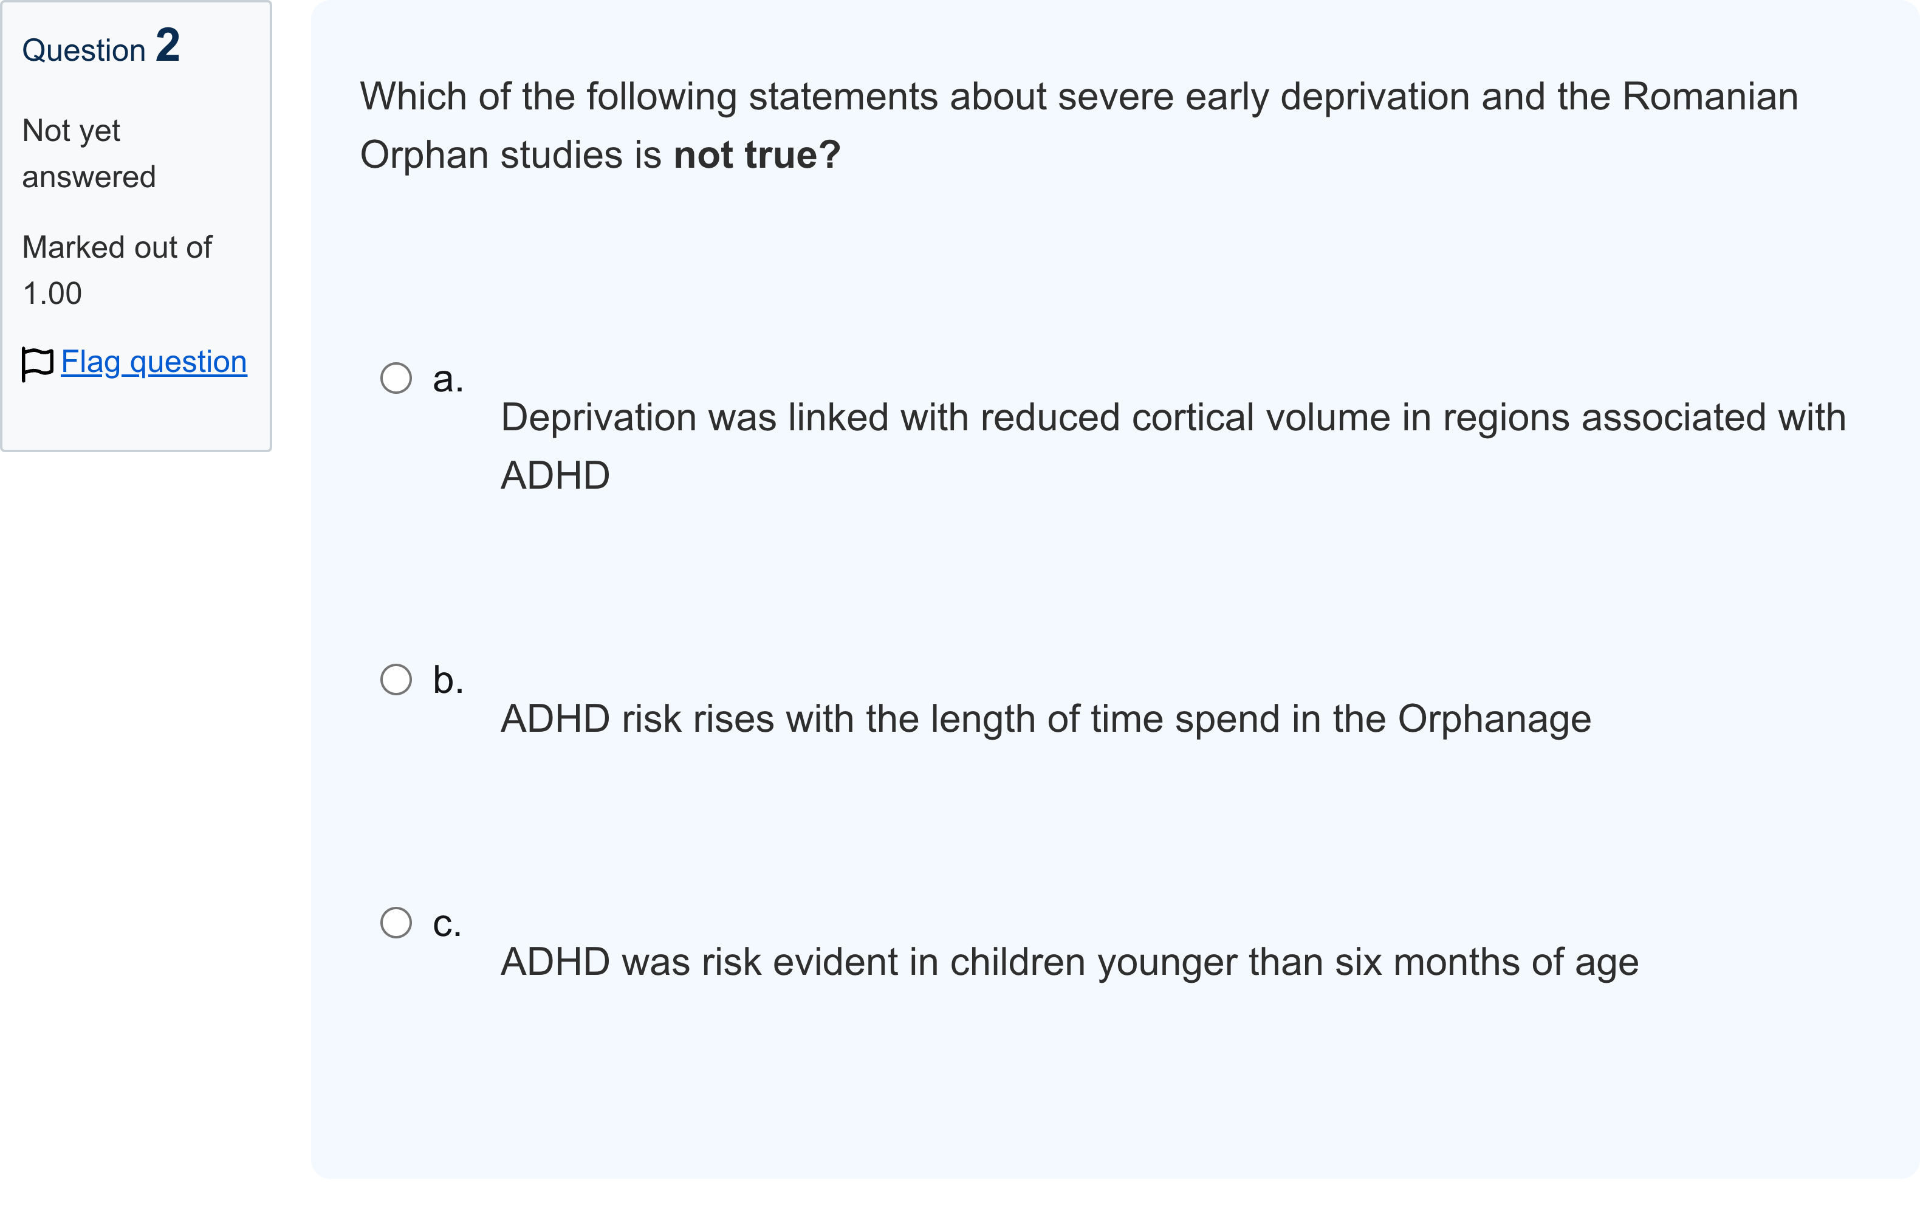Click the large number 2 in the heading
The image size is (1920, 1218).
coord(168,44)
